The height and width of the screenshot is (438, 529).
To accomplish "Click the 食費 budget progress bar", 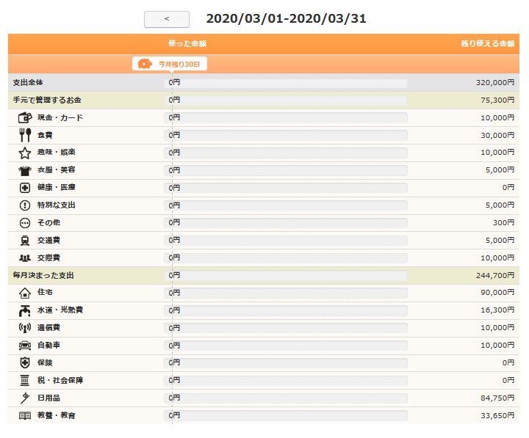I will pos(287,135).
